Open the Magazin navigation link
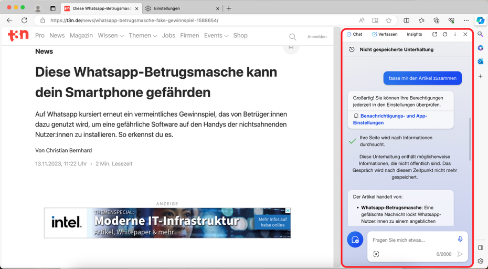Image resolution: width=488 pixels, height=269 pixels. (x=81, y=36)
